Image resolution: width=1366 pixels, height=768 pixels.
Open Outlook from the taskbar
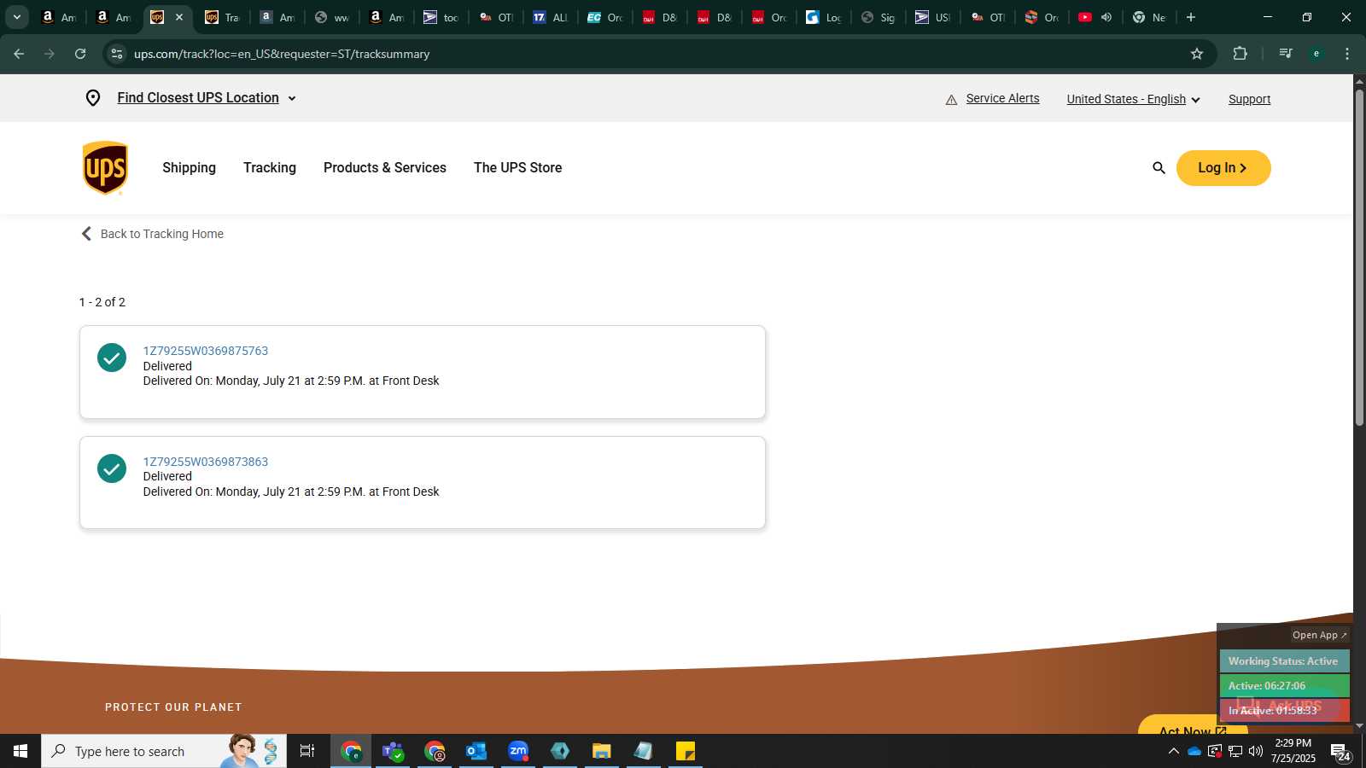[476, 751]
